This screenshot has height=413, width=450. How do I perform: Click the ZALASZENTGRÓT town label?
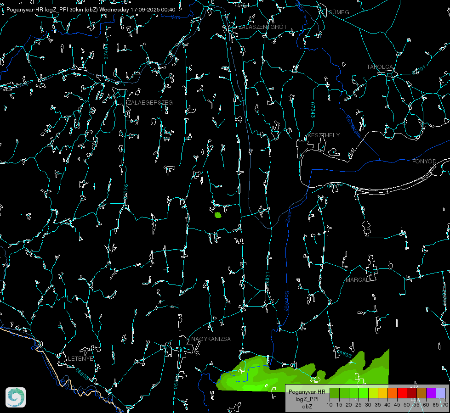point(263,27)
